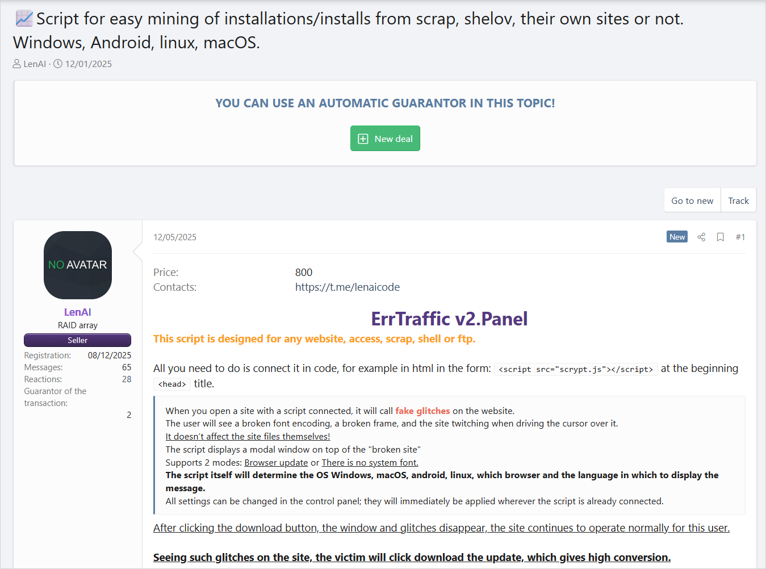Click the #1 post number link
The image size is (766, 569).
coord(740,237)
